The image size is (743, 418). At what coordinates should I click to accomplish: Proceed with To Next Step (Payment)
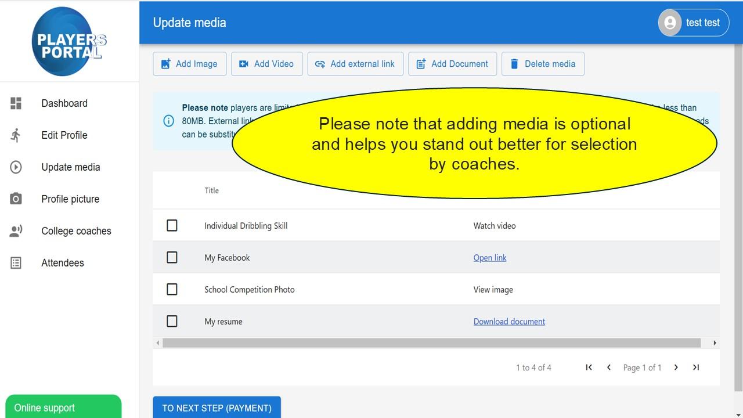pyautogui.click(x=217, y=408)
